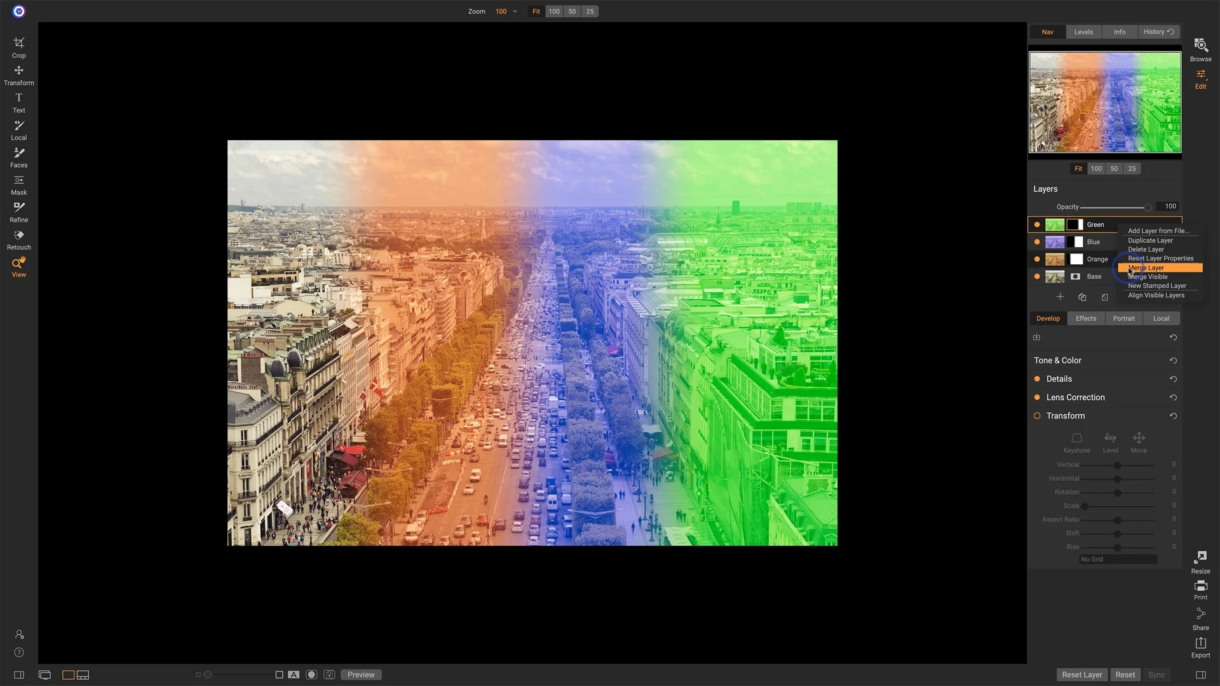Click the Reset Layer button
Screen dimensions: 1220x686
1082,675
